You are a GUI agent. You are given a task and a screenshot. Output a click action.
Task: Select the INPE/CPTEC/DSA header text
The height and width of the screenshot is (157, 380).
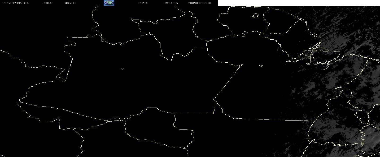[15, 3]
